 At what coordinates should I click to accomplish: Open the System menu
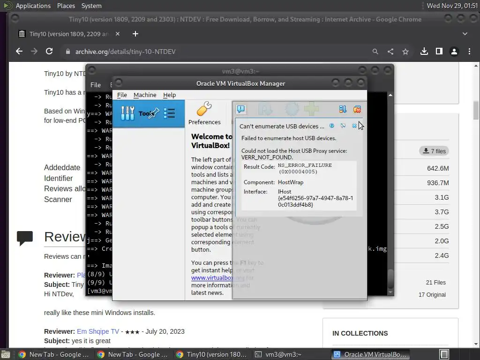tap(91, 6)
